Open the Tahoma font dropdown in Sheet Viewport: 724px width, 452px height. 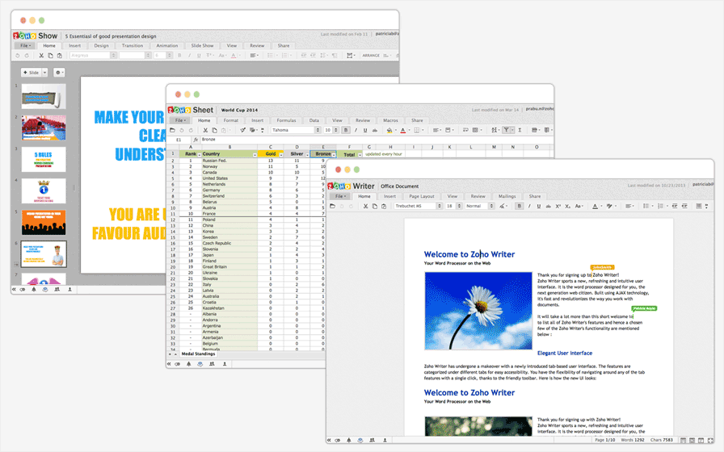point(295,130)
